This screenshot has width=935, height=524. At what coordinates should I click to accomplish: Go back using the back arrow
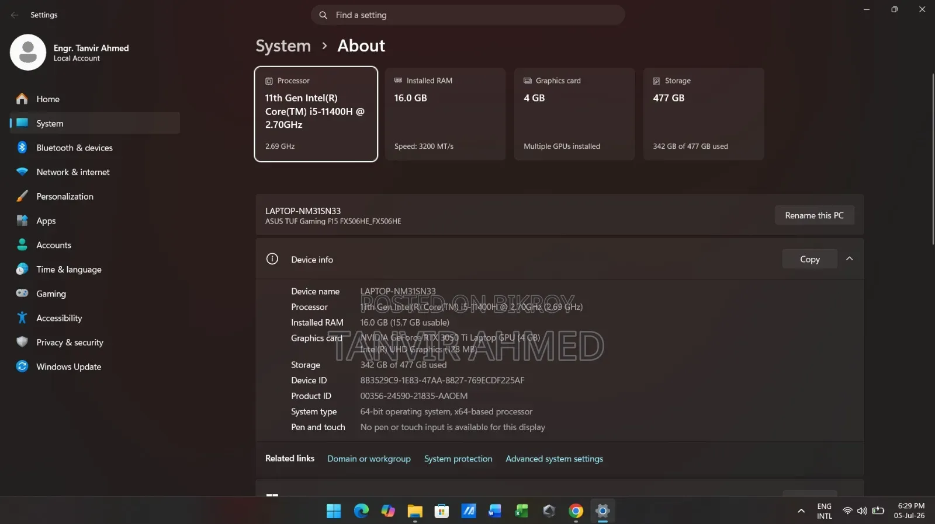coord(15,15)
